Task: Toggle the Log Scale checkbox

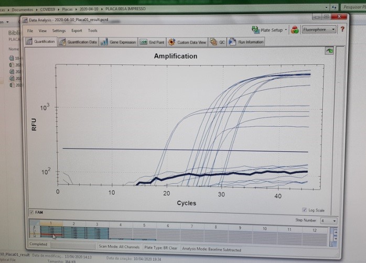Action: click(305, 210)
